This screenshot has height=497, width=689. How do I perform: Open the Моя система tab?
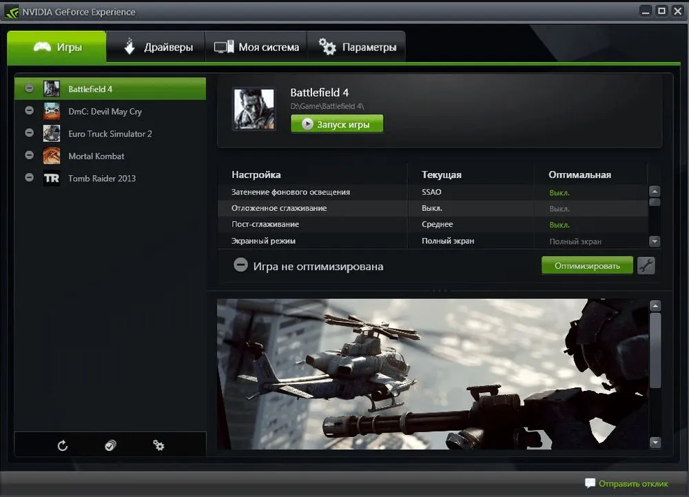[x=256, y=47]
